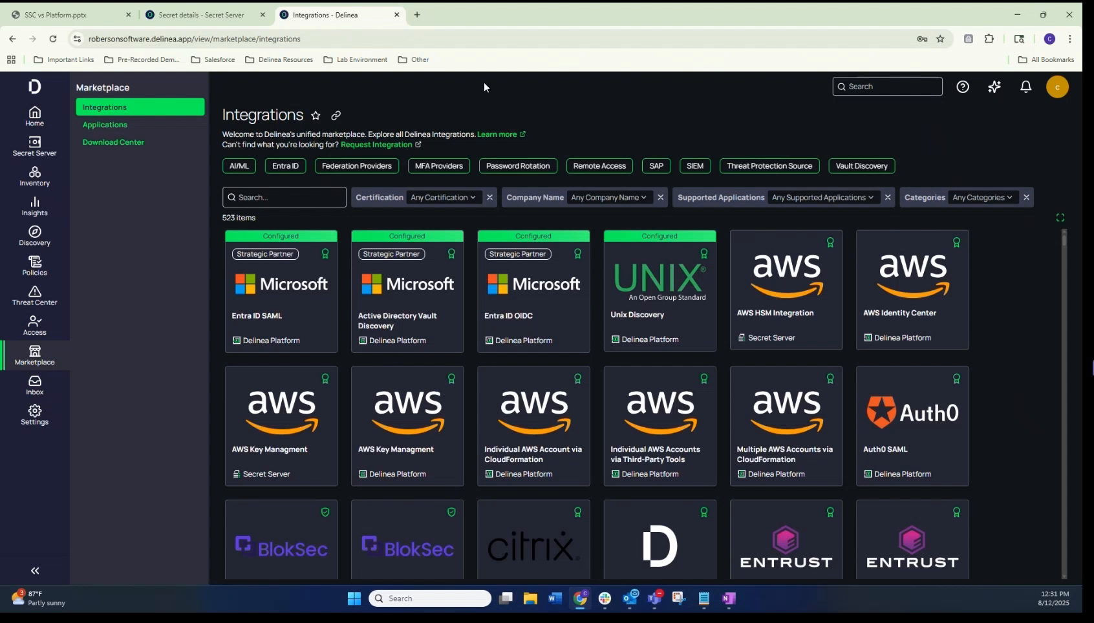This screenshot has height=623, width=1094.
Task: Open the help question-mark icon
Action: coord(963,87)
